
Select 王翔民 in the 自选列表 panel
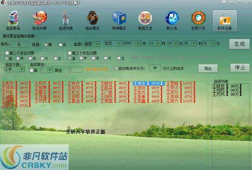[x=227, y=90]
